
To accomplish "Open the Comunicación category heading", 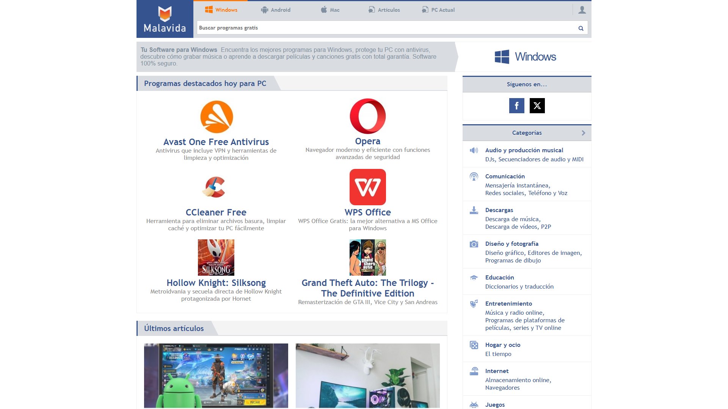I will pos(505,176).
